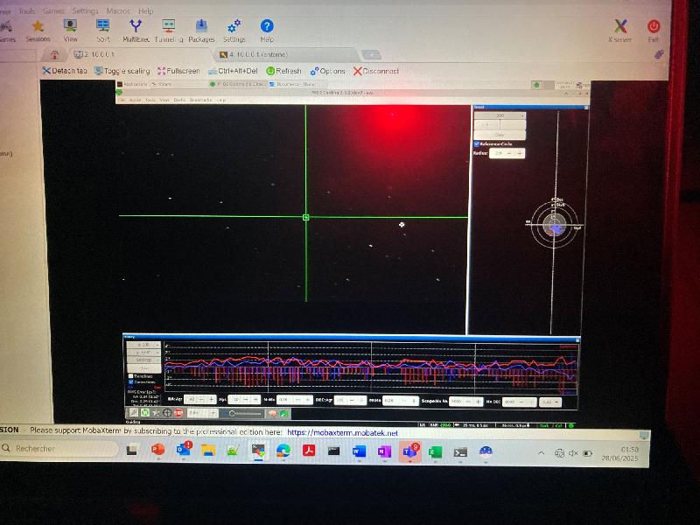The image size is (700, 525).
Task: Open OneNote from the Windows taskbar
Action: [384, 451]
